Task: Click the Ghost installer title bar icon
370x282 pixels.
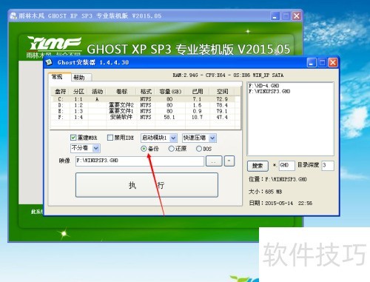Action: click(49, 62)
